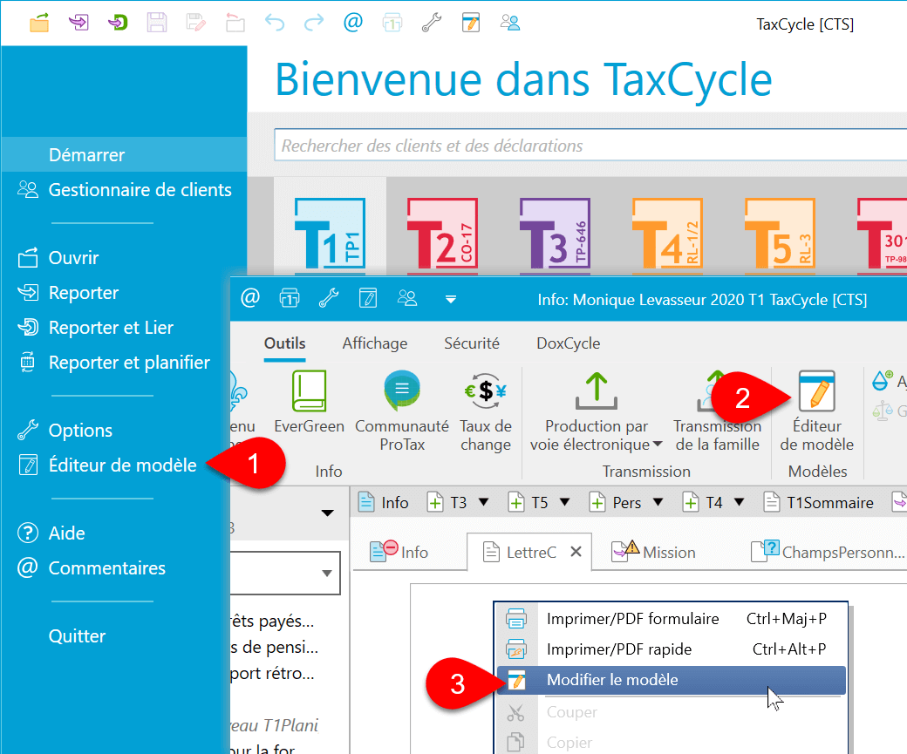Screen dimensions: 907x754
Task: Open the dropdown arrow next to T4
Action: (x=739, y=502)
